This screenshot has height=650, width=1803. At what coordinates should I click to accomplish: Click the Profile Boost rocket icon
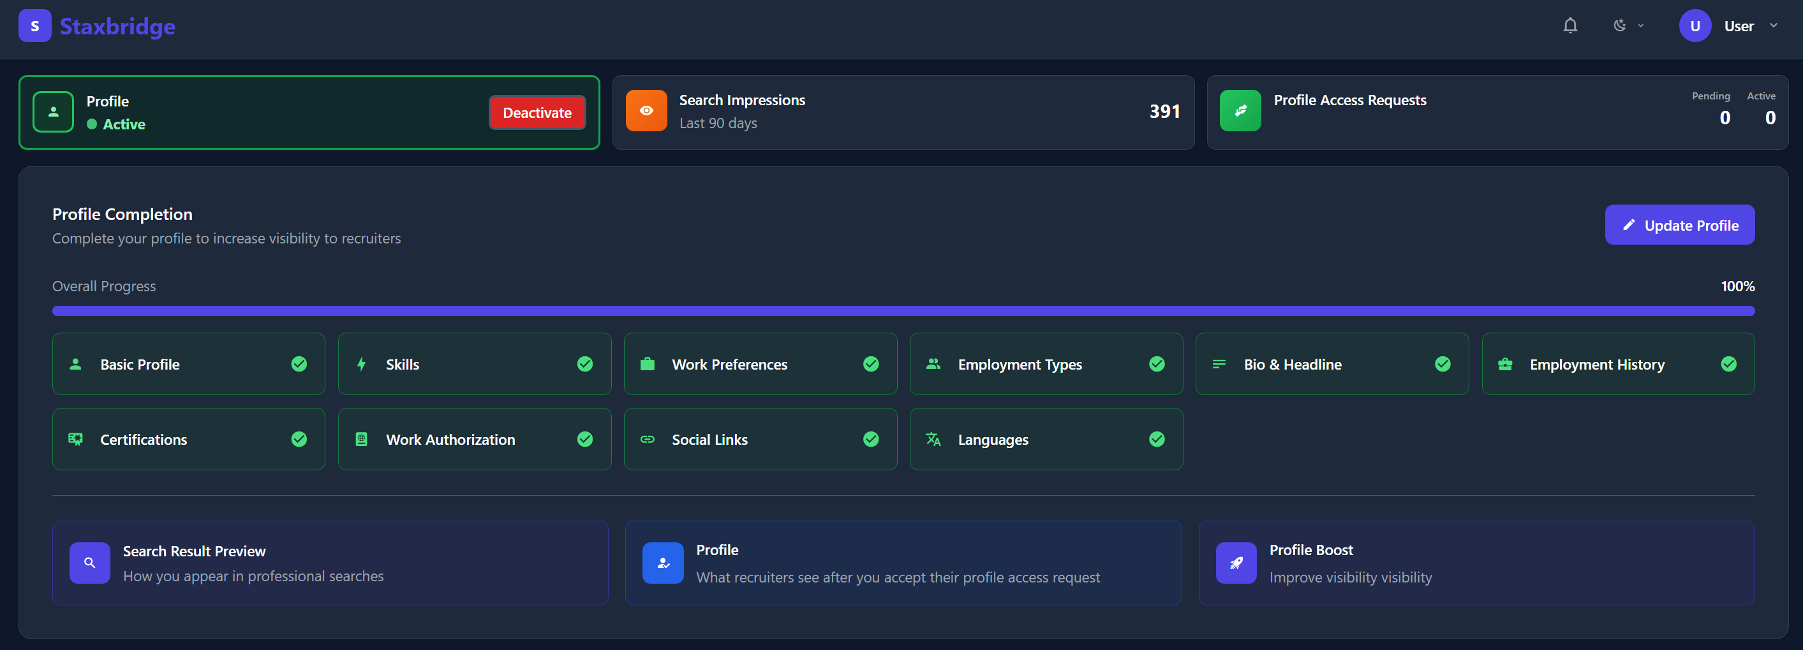pyautogui.click(x=1235, y=563)
